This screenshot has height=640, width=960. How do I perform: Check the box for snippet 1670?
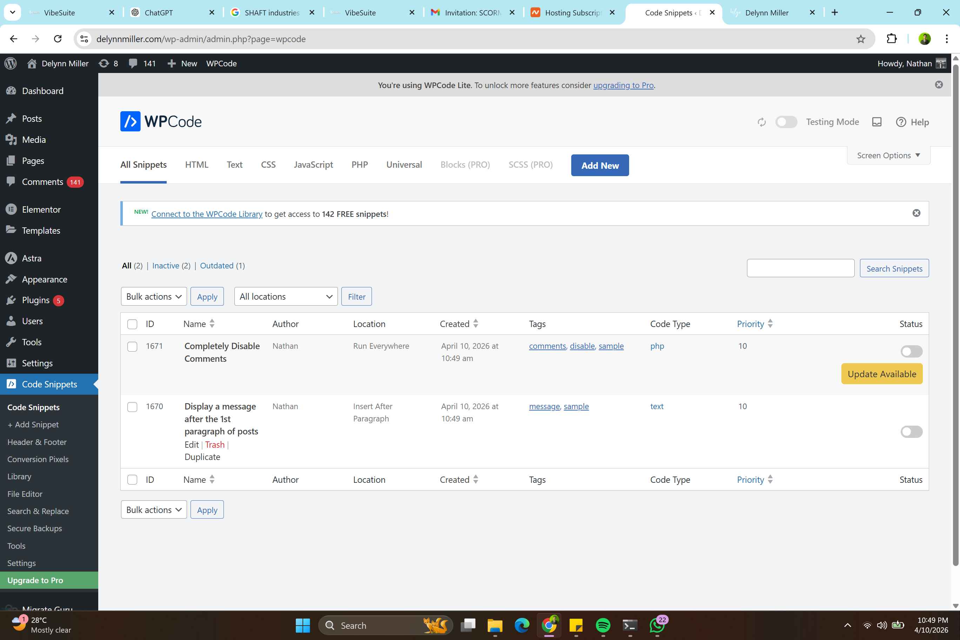pyautogui.click(x=132, y=407)
